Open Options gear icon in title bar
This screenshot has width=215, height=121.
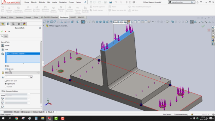tap(134, 2)
